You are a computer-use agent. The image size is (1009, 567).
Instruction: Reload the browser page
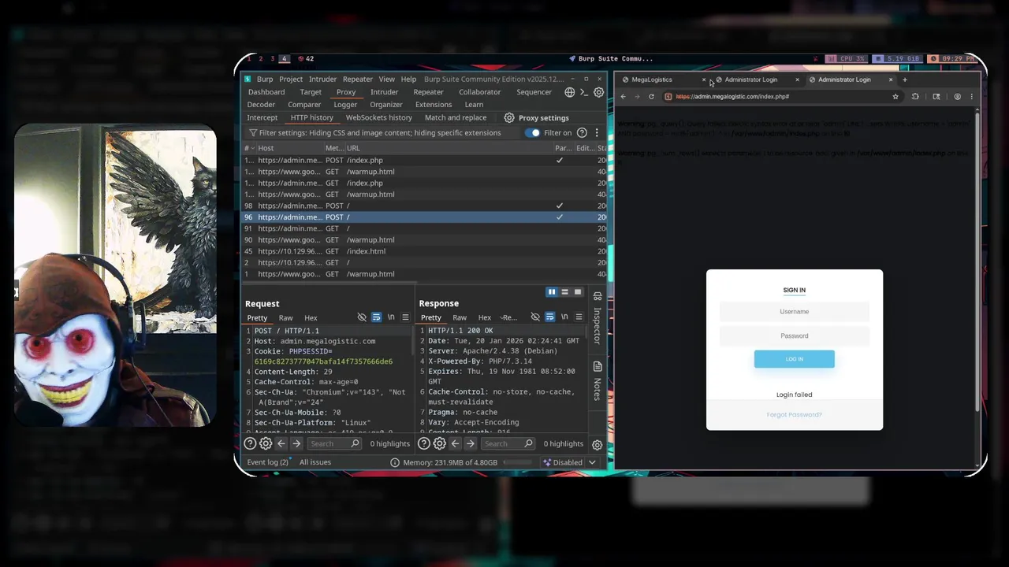[x=651, y=97]
